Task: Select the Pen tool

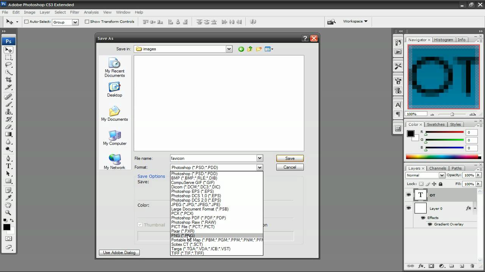Action: 8,158
